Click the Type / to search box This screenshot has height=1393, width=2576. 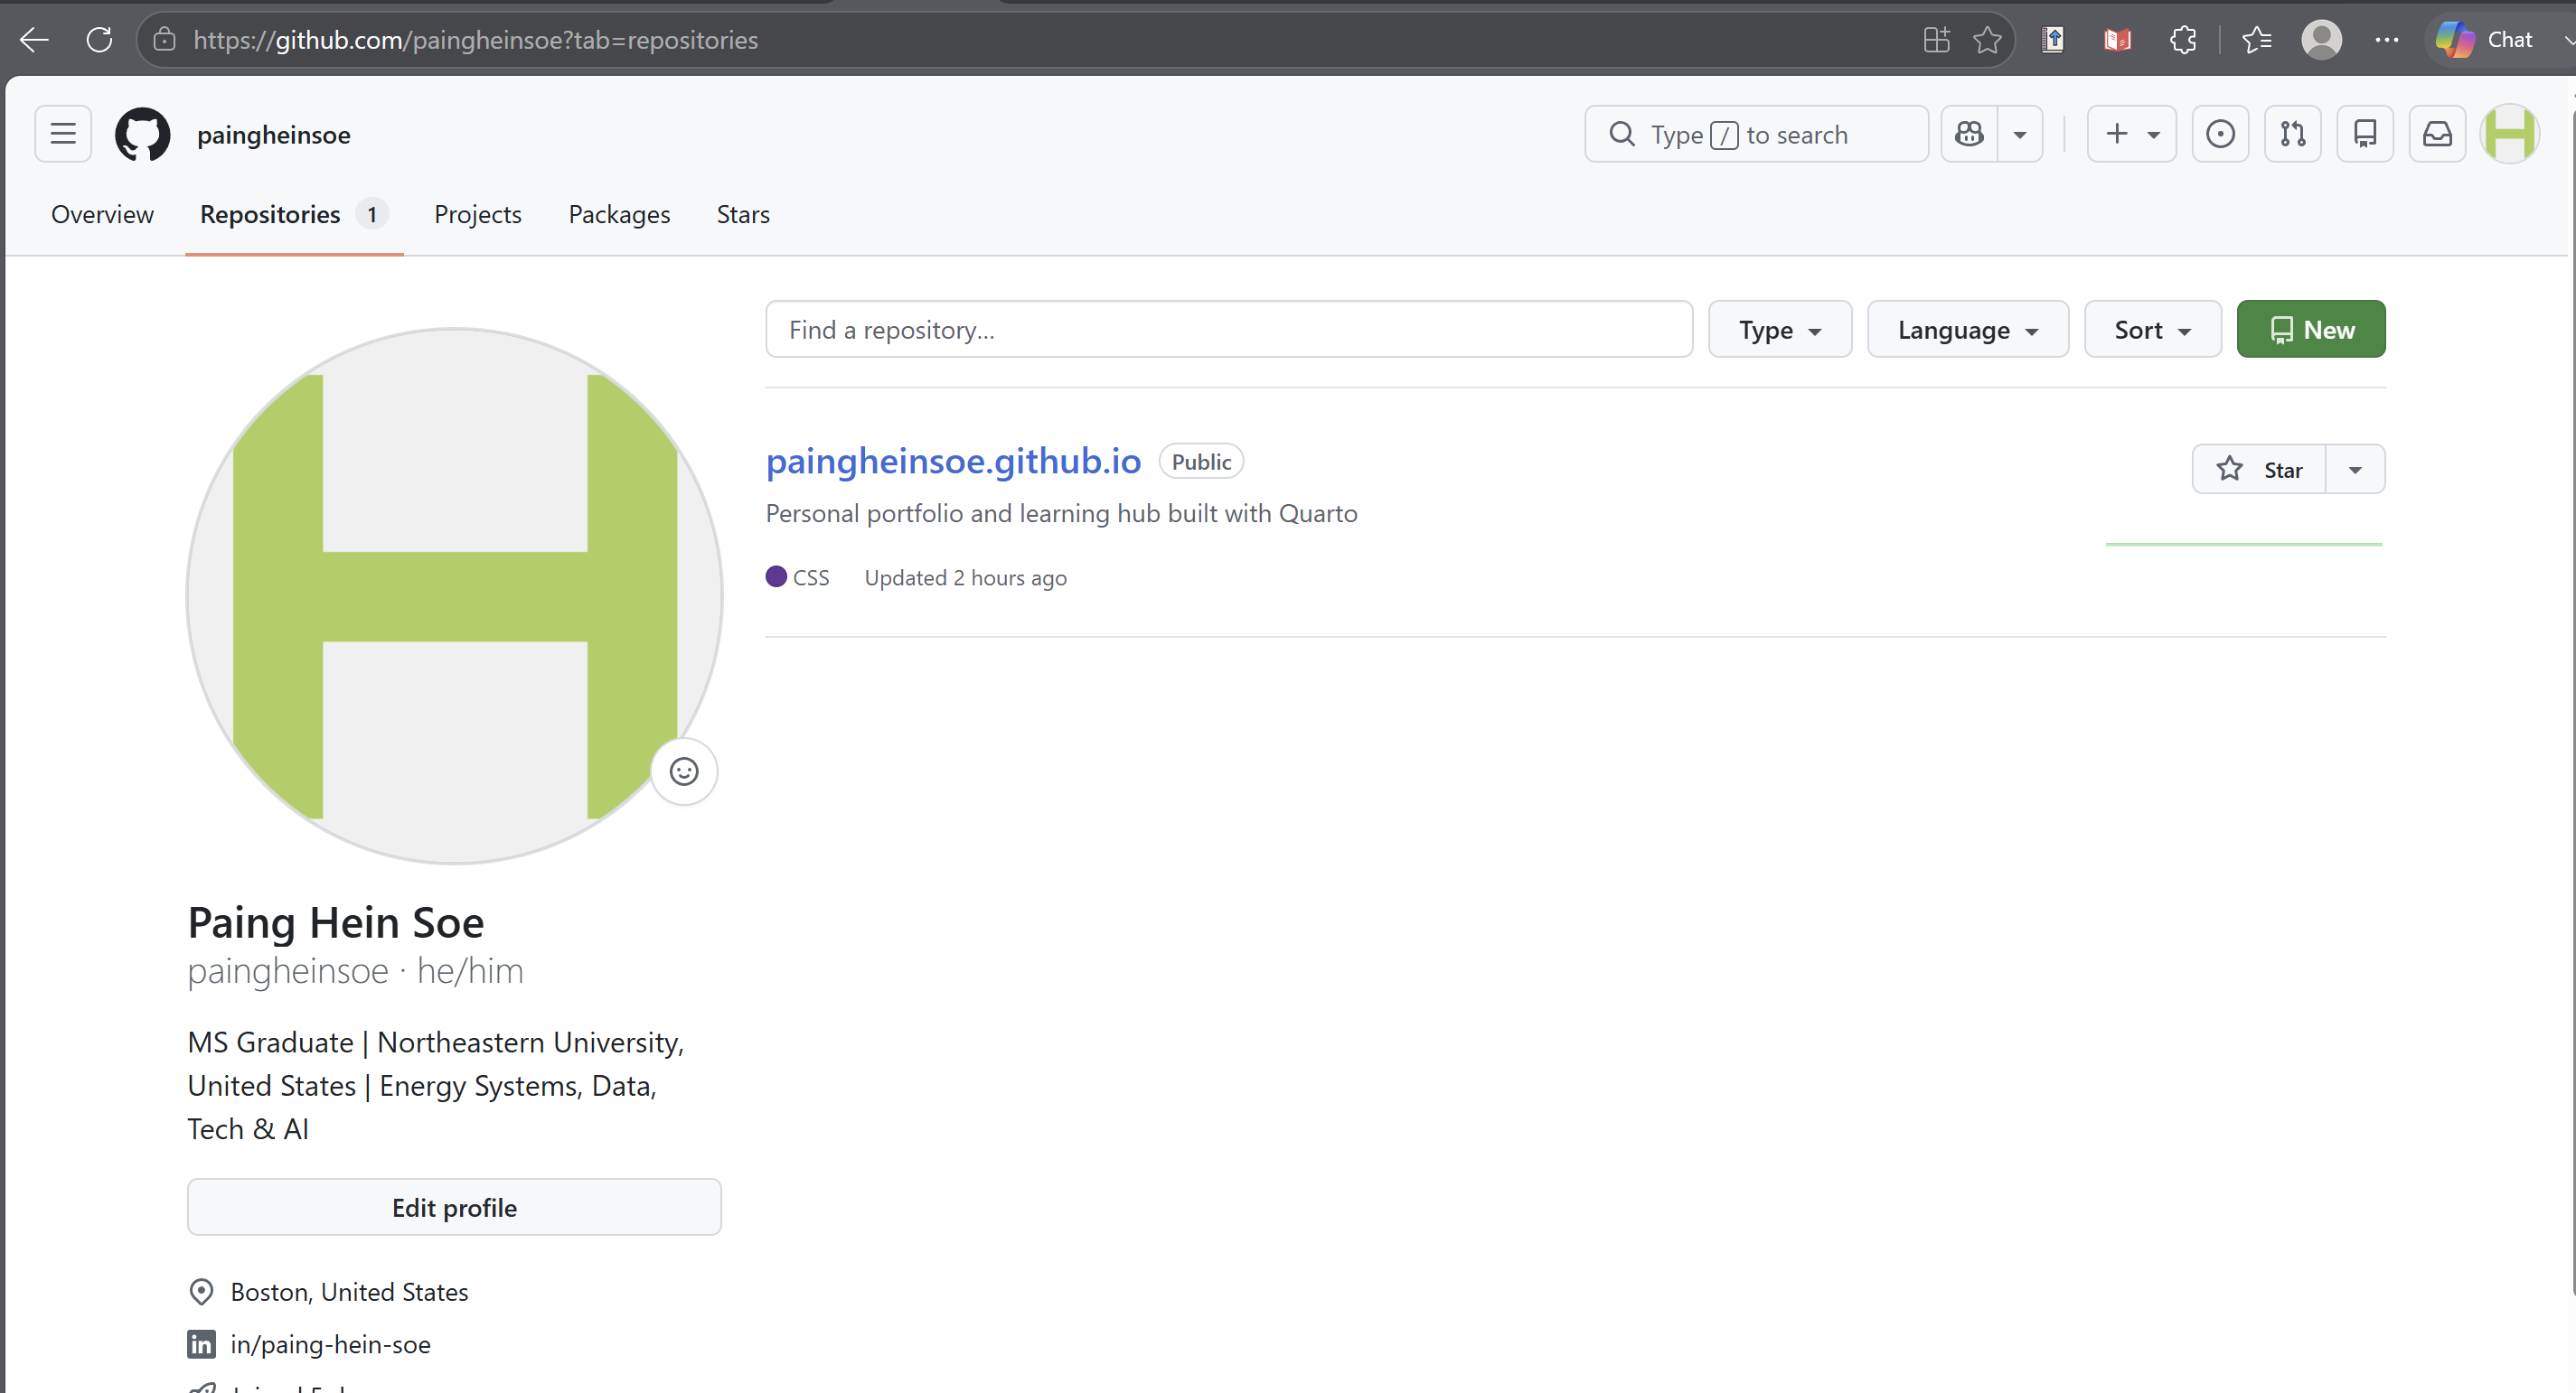pos(1756,134)
